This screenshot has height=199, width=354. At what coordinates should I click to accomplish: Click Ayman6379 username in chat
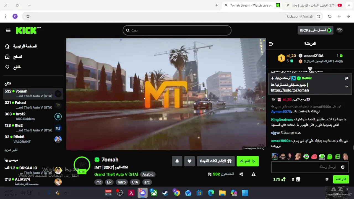281,111
